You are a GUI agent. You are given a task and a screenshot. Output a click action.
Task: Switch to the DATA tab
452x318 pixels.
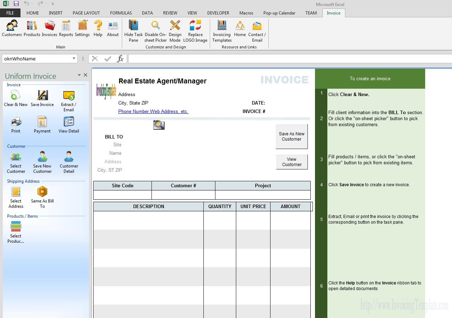pos(147,13)
